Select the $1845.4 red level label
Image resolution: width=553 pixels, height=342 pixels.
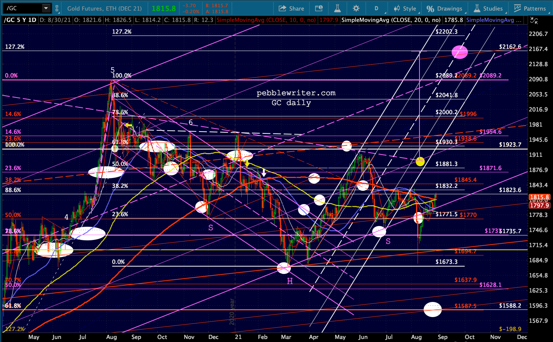[465, 180]
